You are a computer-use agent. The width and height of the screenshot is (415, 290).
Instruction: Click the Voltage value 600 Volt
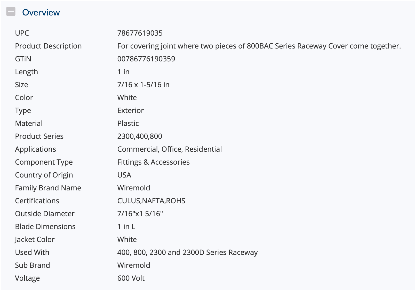click(131, 278)
